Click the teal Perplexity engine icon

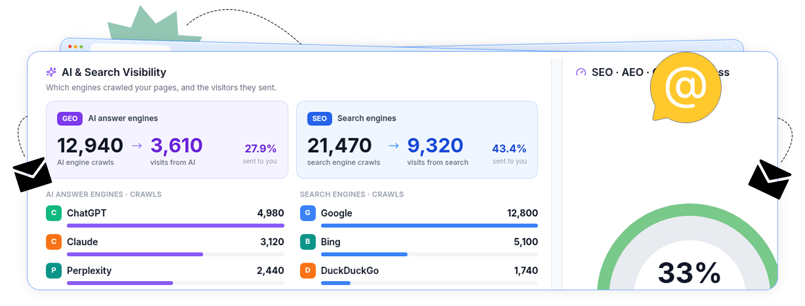(53, 271)
